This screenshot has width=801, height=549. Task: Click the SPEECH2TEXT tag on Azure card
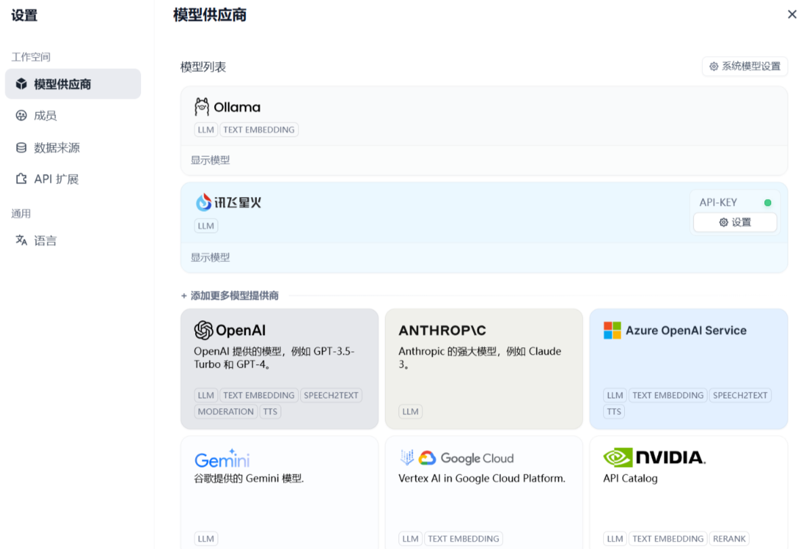[740, 395]
